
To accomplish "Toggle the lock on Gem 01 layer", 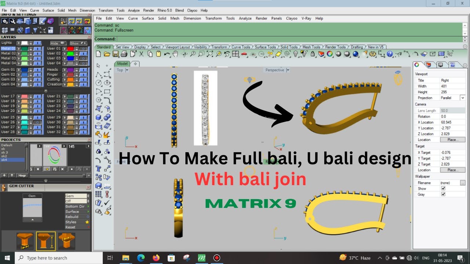I will click(x=31, y=69).
